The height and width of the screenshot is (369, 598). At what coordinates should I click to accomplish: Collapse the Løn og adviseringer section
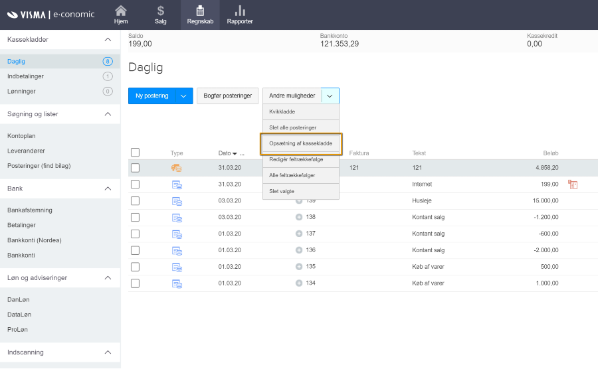point(108,277)
